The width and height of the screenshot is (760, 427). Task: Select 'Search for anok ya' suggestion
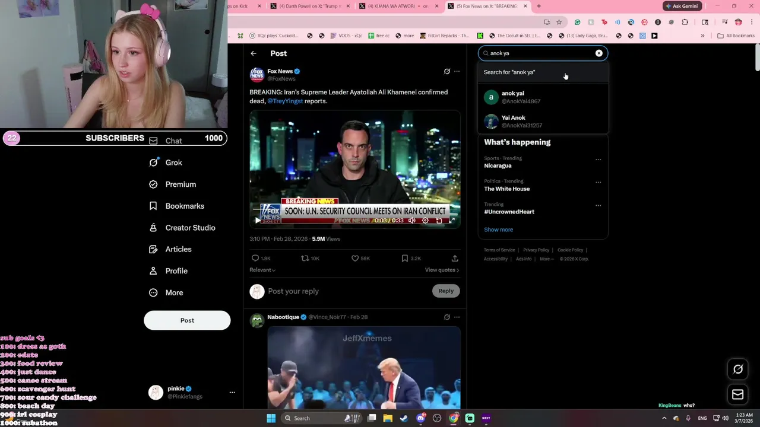click(x=543, y=72)
